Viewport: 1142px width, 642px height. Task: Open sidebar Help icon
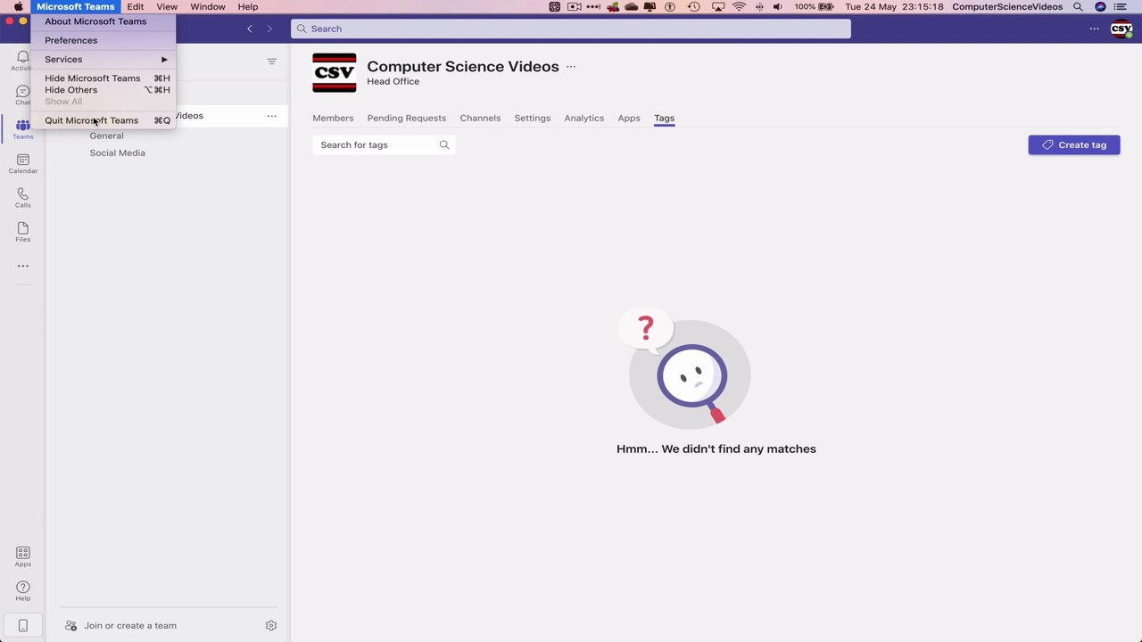(x=22, y=591)
